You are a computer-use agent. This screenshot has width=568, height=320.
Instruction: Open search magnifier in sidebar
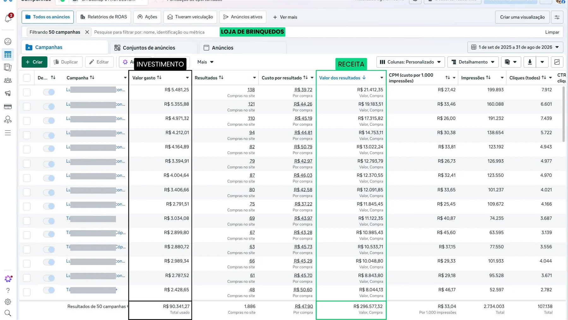pyautogui.click(x=8, y=313)
